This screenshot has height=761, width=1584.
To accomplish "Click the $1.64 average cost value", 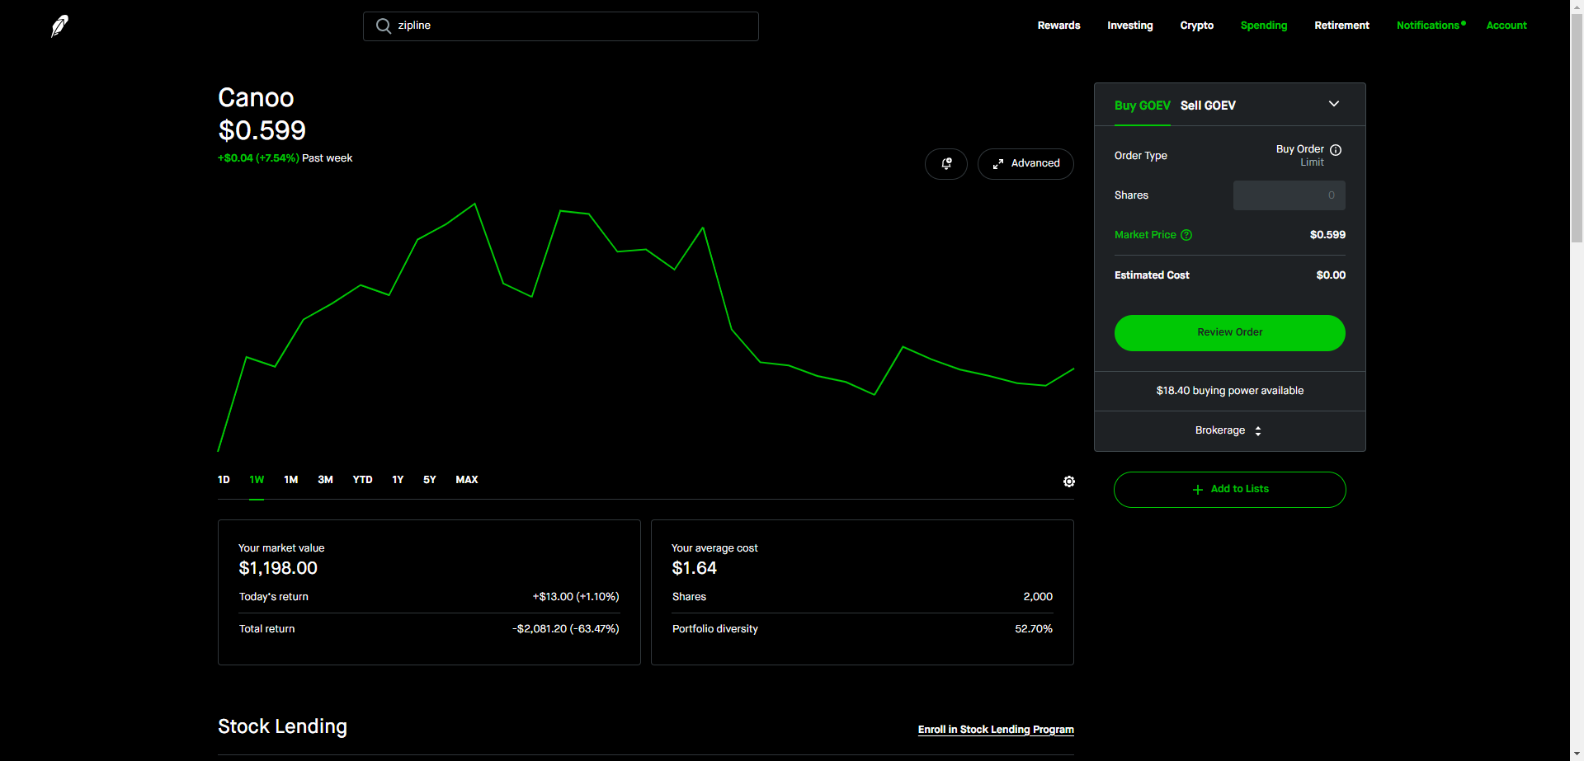I will point(695,568).
